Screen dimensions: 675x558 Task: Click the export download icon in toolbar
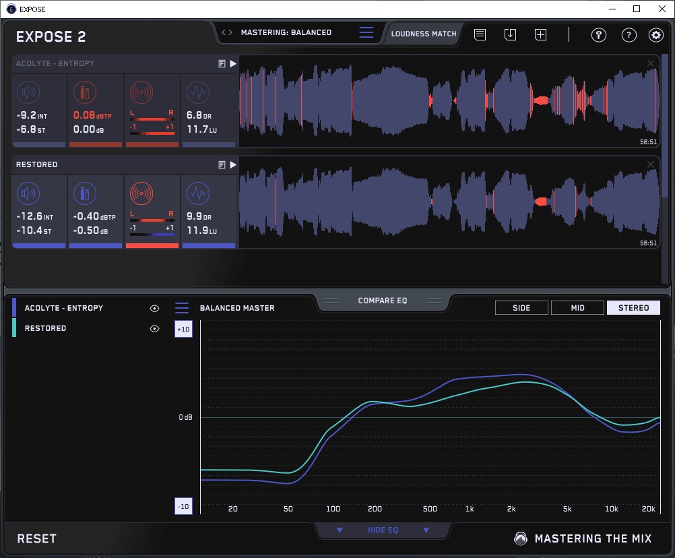click(x=510, y=34)
